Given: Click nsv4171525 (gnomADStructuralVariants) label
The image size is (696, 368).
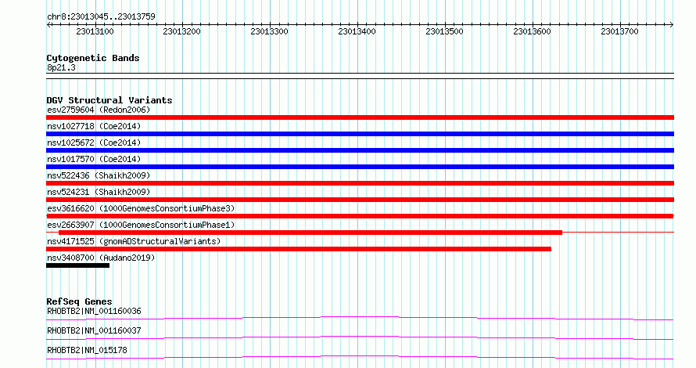Looking at the screenshot, I should click(x=134, y=241).
